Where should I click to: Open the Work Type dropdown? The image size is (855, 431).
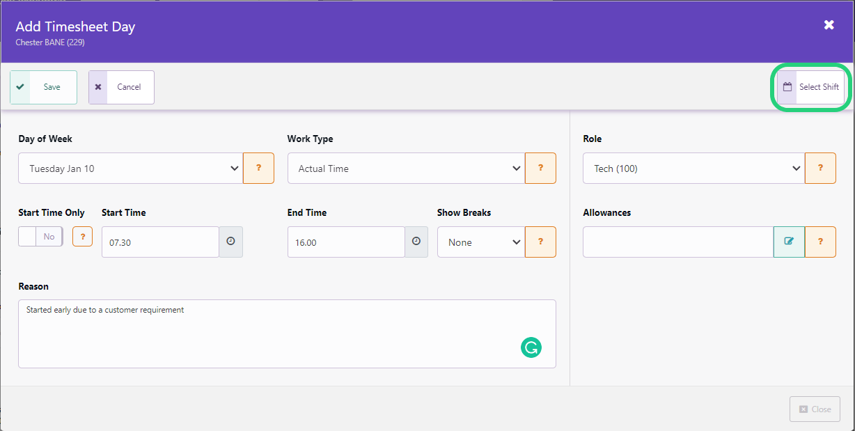click(406, 169)
